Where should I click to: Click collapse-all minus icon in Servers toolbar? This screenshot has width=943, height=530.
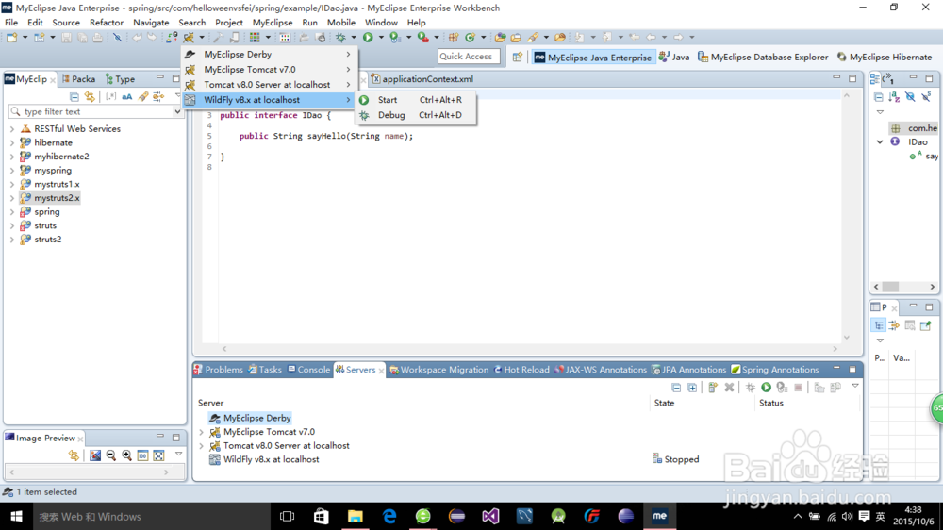pos(676,388)
